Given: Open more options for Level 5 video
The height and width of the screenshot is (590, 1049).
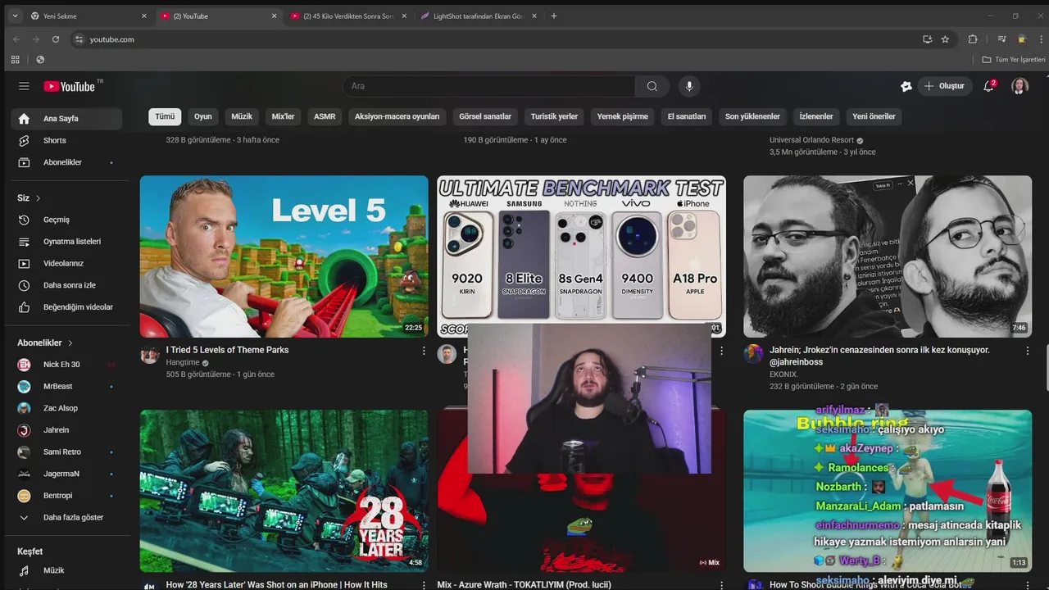Looking at the screenshot, I should [x=424, y=351].
